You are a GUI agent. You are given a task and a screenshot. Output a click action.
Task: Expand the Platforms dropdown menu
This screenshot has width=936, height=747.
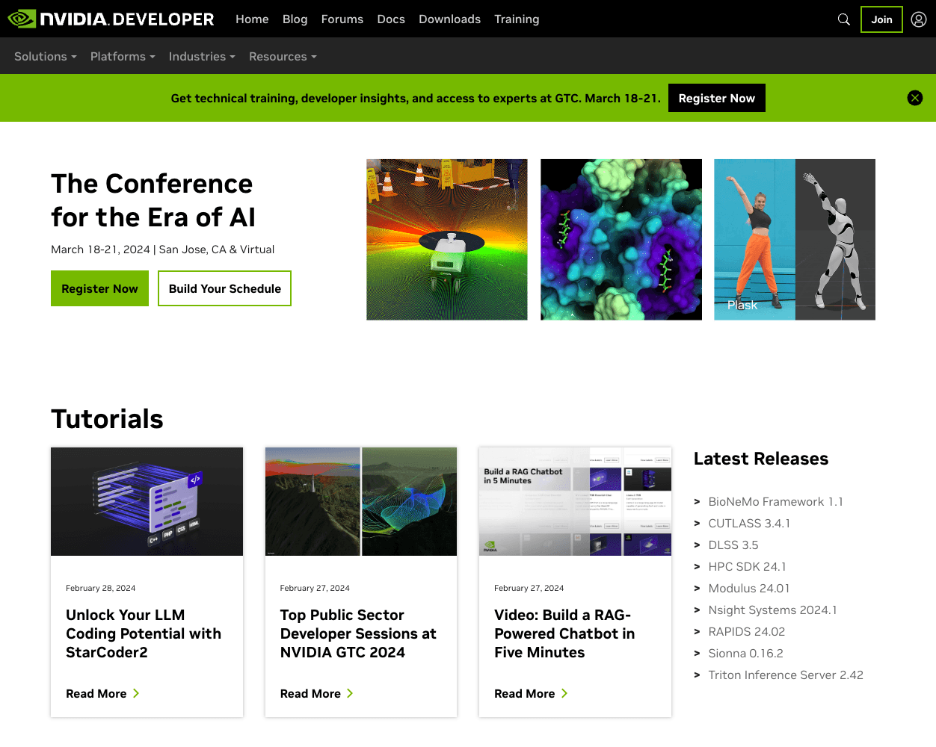[x=123, y=56]
